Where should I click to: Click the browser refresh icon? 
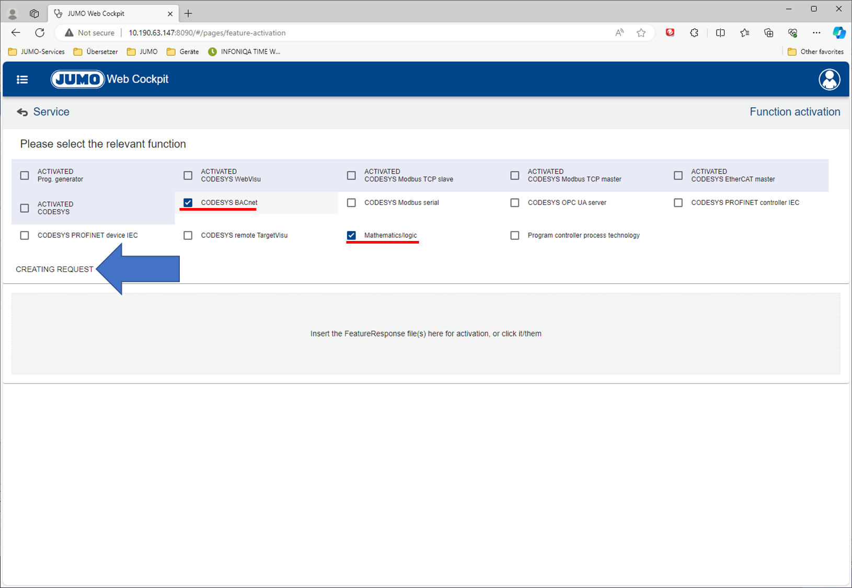click(x=40, y=33)
